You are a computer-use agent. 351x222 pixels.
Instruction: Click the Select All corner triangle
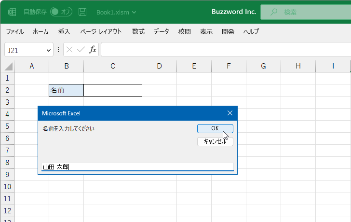pos(8,66)
